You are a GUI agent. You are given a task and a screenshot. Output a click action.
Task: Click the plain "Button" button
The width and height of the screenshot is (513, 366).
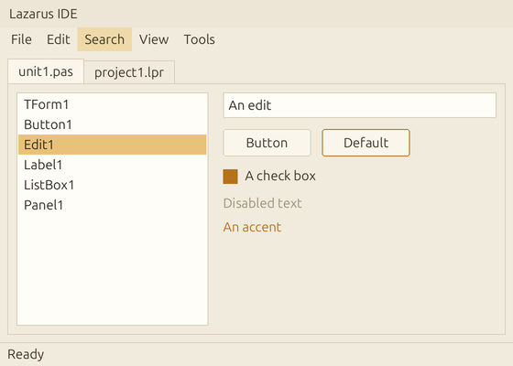point(267,143)
